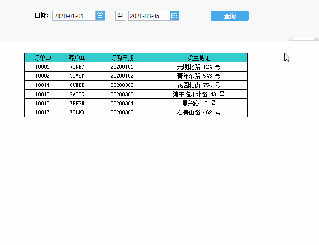Select customer cell ERNSH
This screenshot has height=245, width=319.
76,103
